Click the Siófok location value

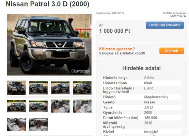point(149,78)
